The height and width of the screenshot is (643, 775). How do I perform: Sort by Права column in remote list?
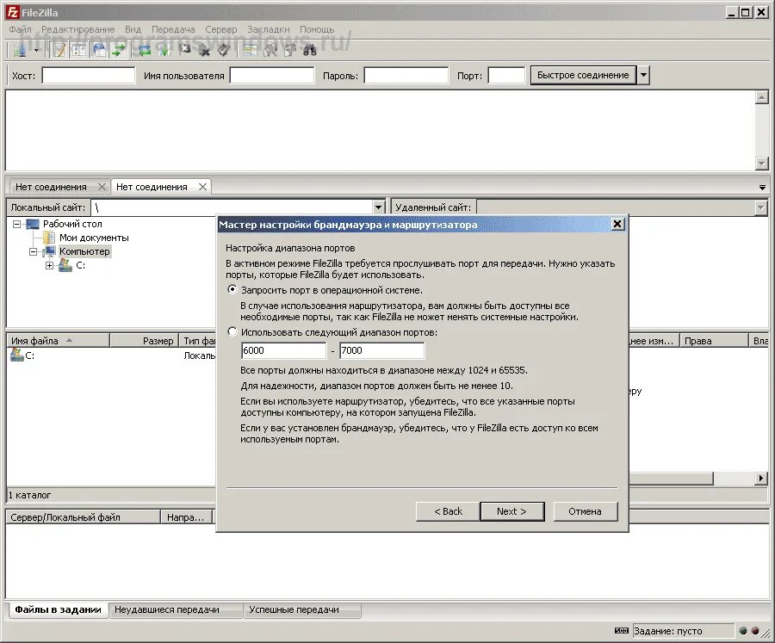713,341
